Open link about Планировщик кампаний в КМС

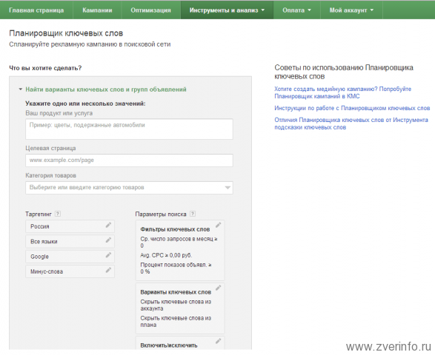tap(342, 92)
